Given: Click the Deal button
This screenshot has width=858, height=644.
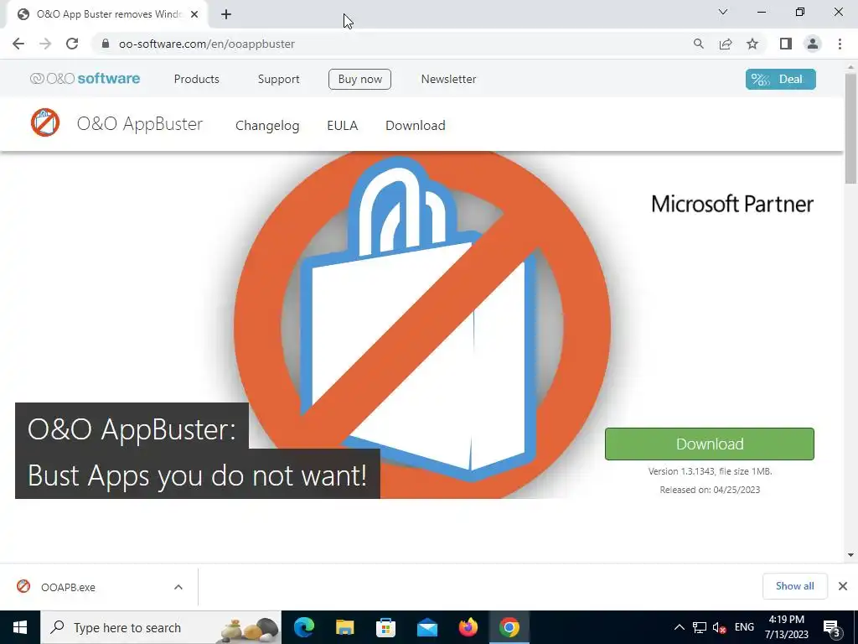Looking at the screenshot, I should coord(780,79).
